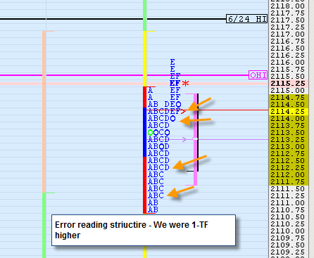Click price 2111.75 on the scale
The image size is (314, 258).
click(288, 182)
